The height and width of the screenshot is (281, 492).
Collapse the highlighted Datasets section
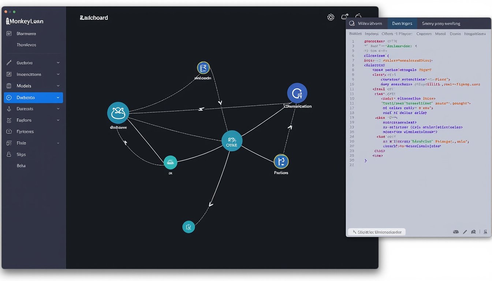point(58,97)
